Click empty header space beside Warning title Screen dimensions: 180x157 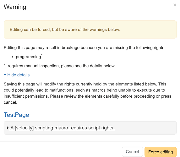click(99, 7)
